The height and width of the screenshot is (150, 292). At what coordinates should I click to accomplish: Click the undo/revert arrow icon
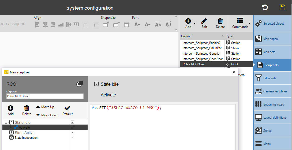click(265, 7)
